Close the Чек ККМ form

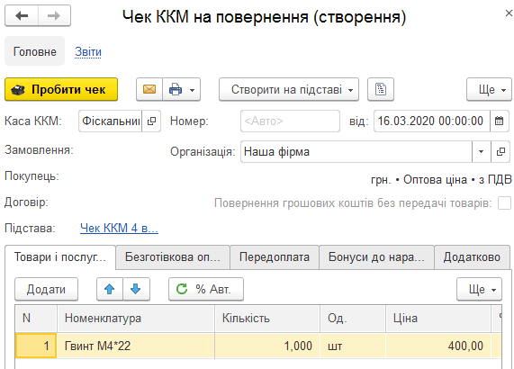click(509, 13)
